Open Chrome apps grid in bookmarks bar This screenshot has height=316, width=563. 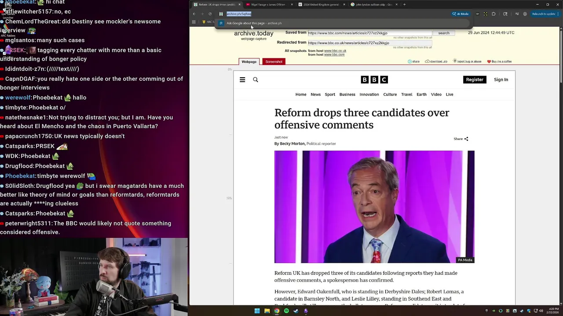[194, 22]
